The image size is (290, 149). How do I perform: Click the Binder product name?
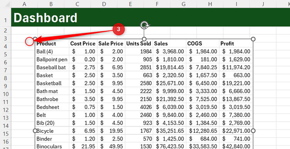(44, 139)
